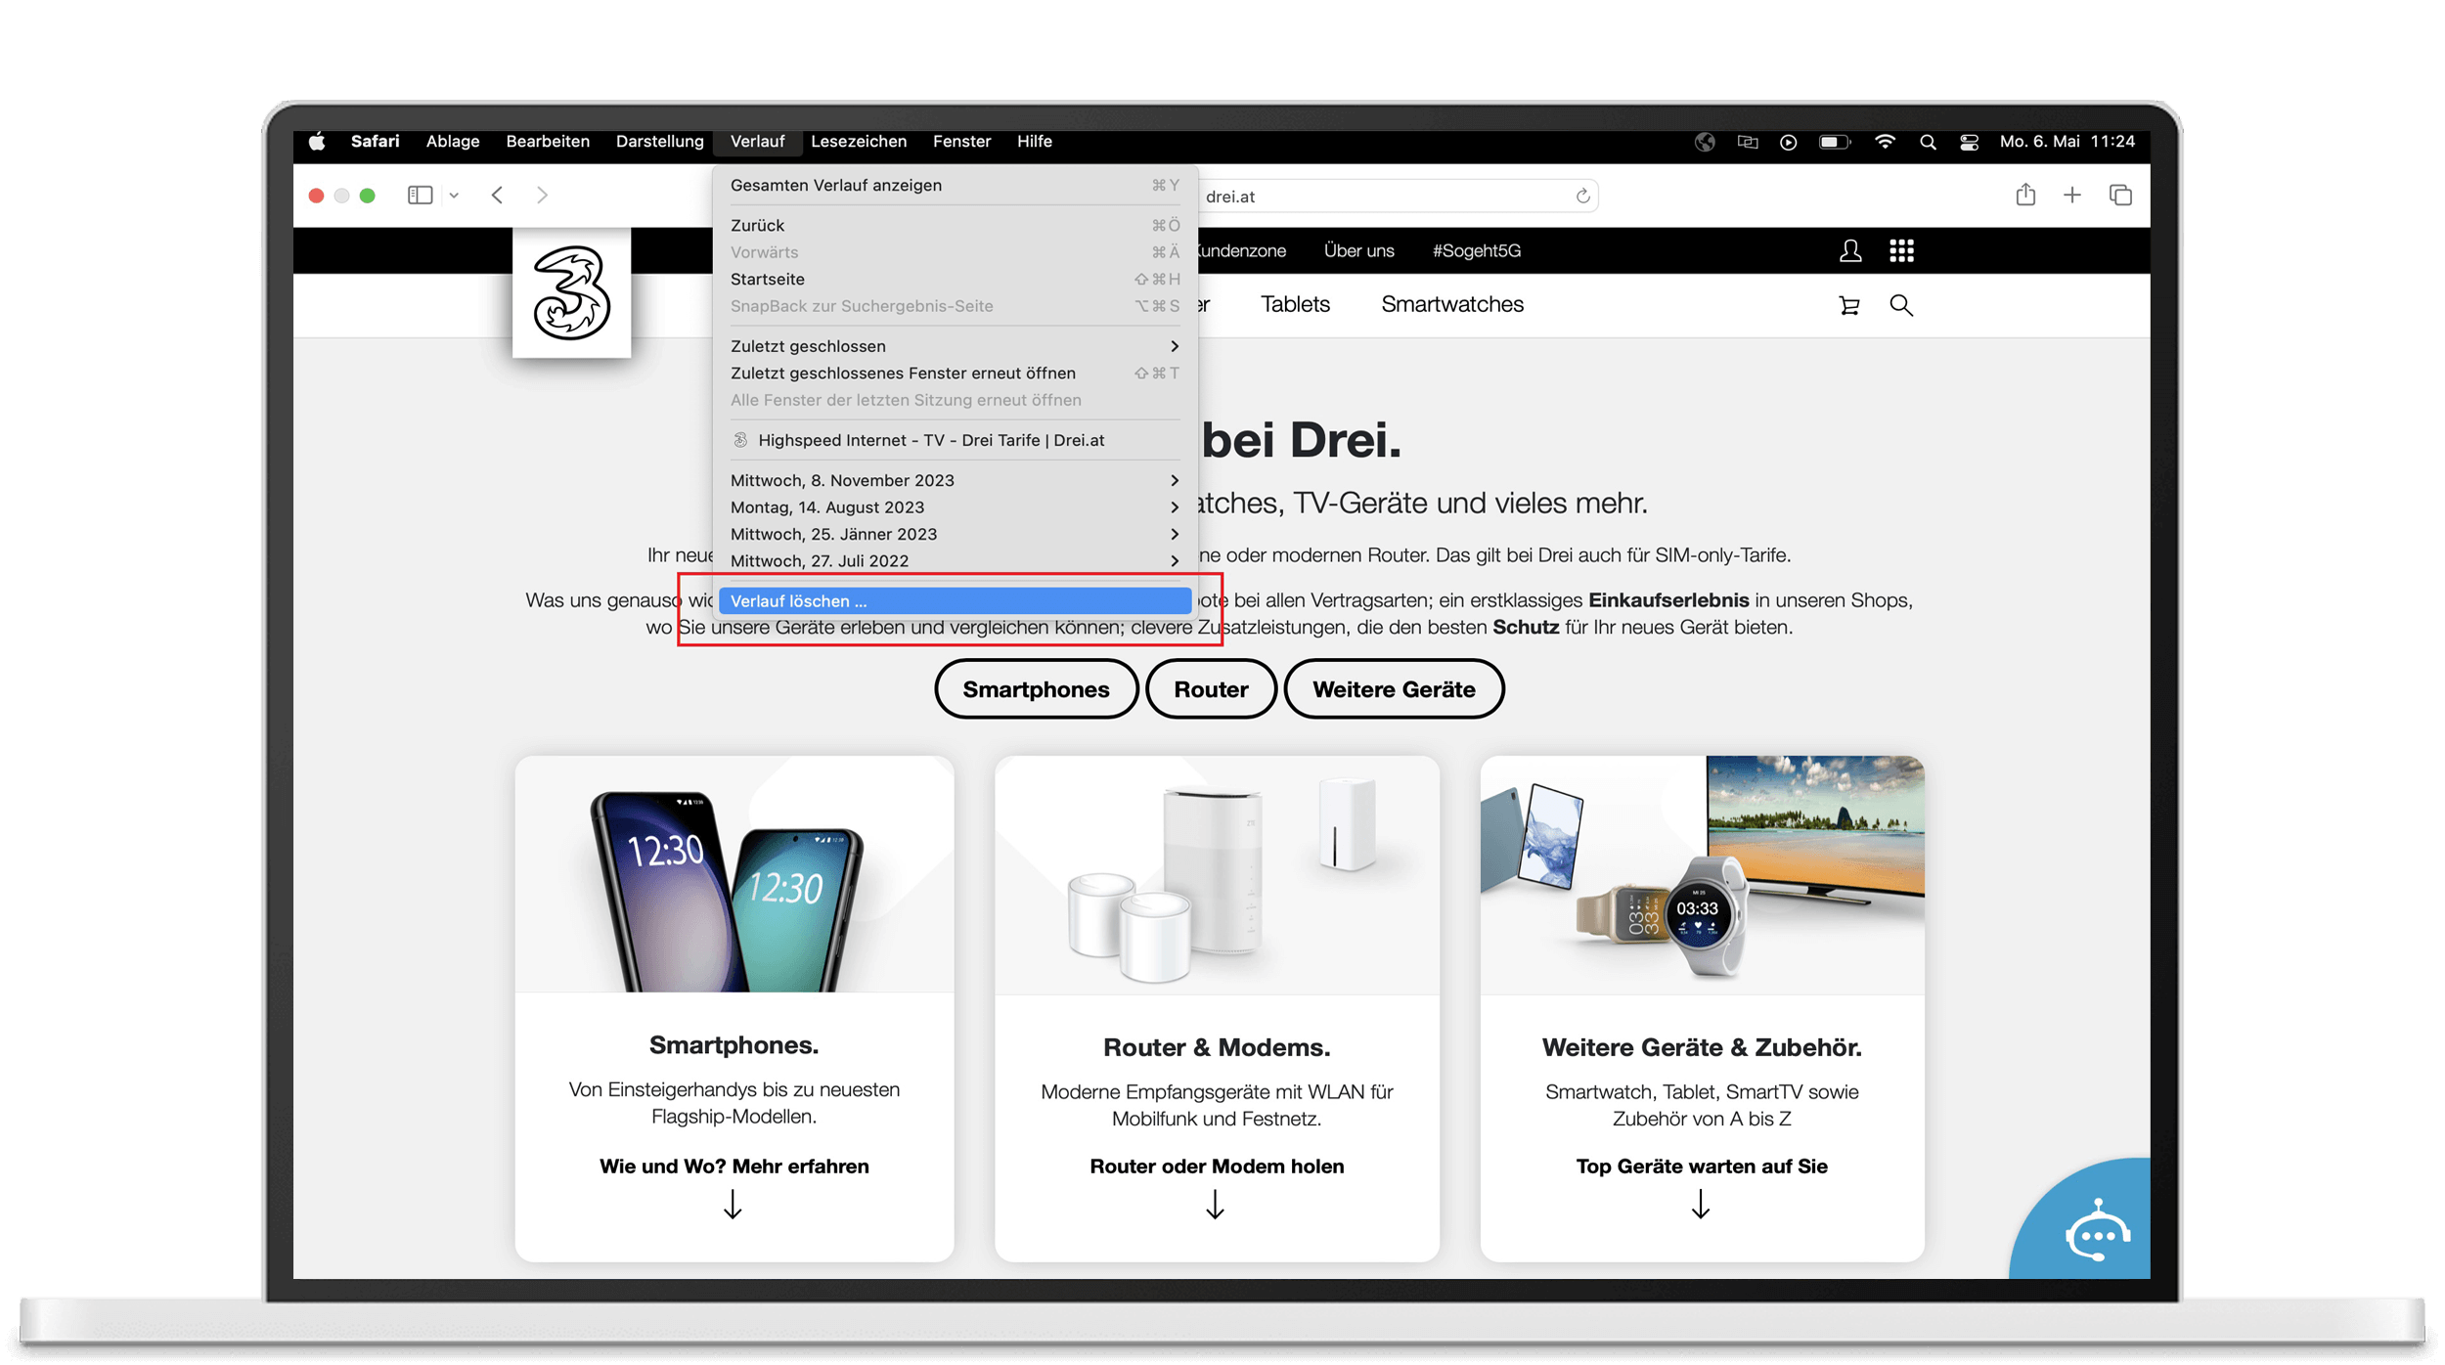Click the website search magnifier
The width and height of the screenshot is (2445, 1365).
tap(1901, 306)
